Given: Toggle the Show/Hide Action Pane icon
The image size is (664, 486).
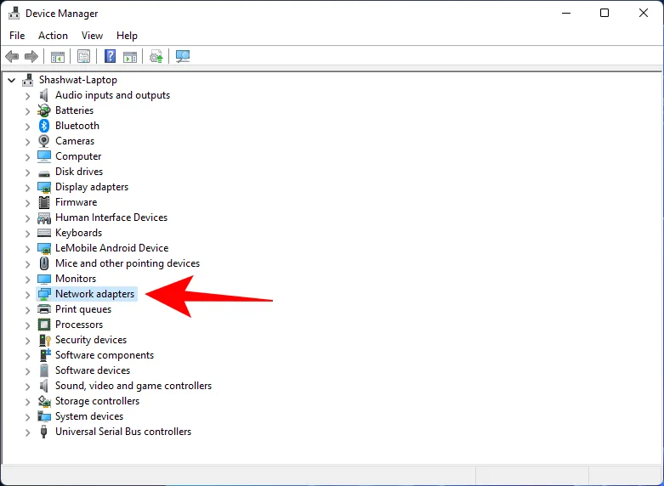Looking at the screenshot, I should click(x=130, y=56).
